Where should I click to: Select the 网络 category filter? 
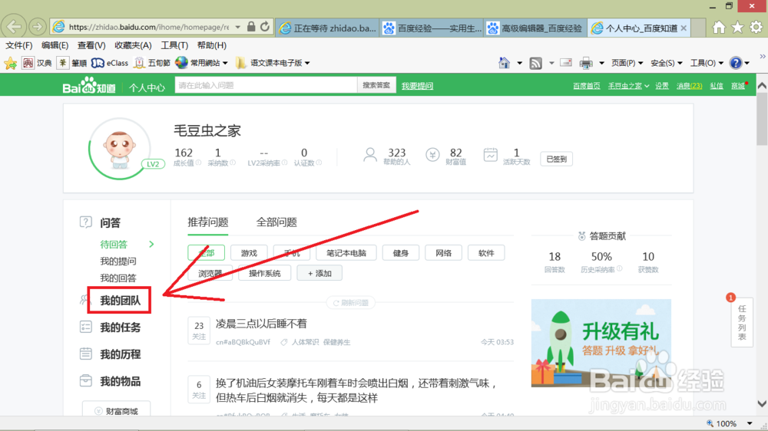443,253
